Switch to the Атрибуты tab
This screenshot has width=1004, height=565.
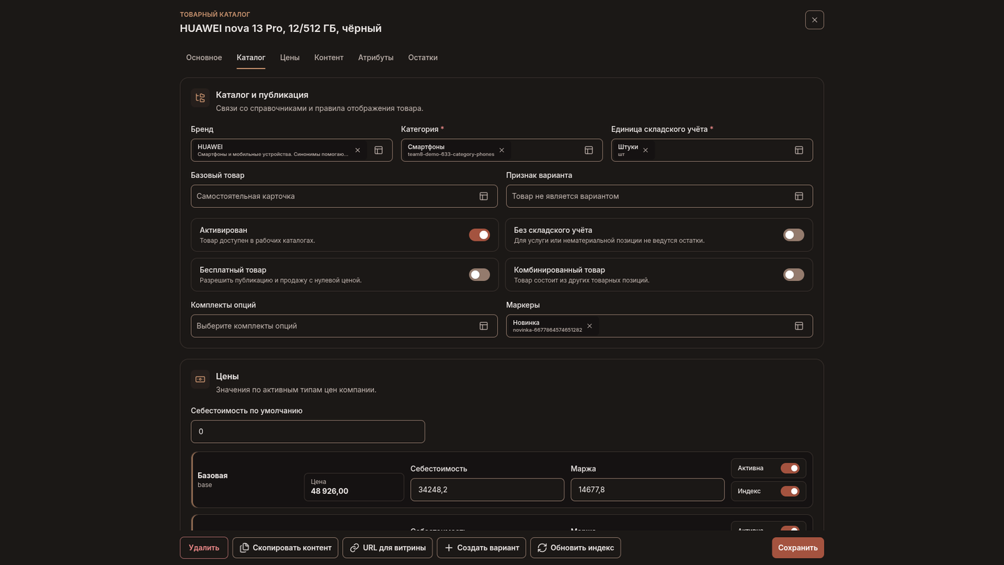tap(376, 57)
